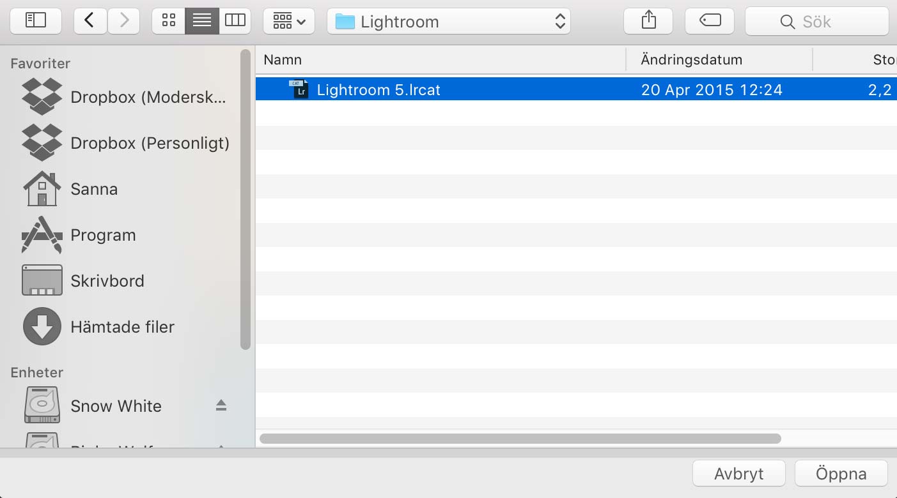This screenshot has height=498, width=897.
Task: Switch to list view
Action: coord(202,21)
